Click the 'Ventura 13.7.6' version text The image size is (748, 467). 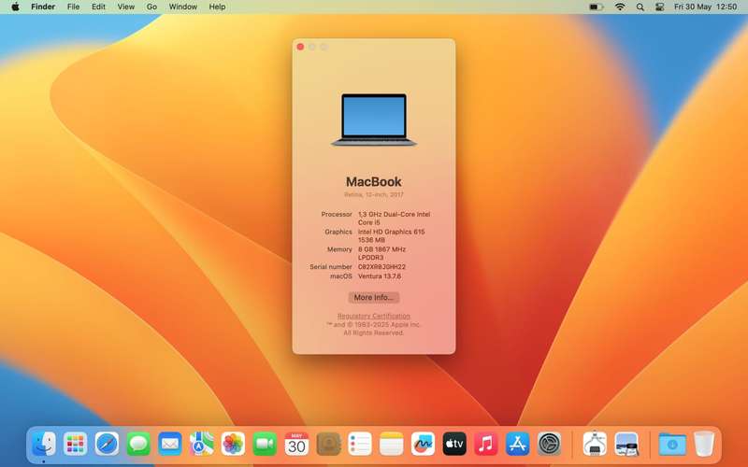coord(380,276)
